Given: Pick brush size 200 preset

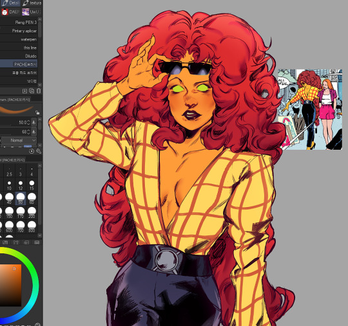Looking at the screenshot, I should point(32,213).
